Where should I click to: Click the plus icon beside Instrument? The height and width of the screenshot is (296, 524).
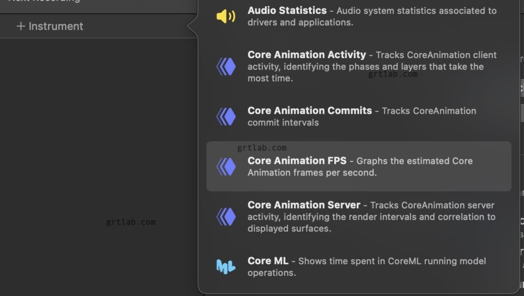pos(20,26)
